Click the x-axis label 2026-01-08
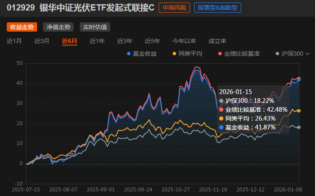This screenshot has width=315, height=196. (288, 190)
